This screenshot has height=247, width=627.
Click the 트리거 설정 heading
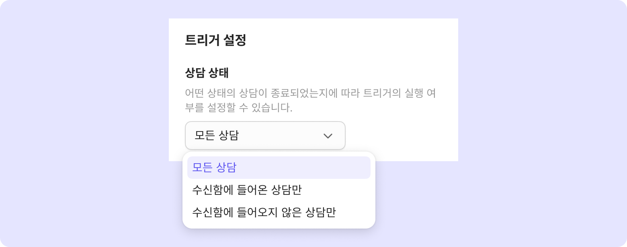(215, 40)
